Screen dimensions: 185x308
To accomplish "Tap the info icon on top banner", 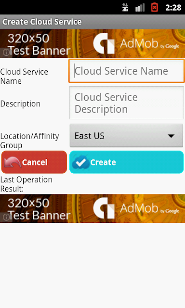I will [x=6, y=52].
